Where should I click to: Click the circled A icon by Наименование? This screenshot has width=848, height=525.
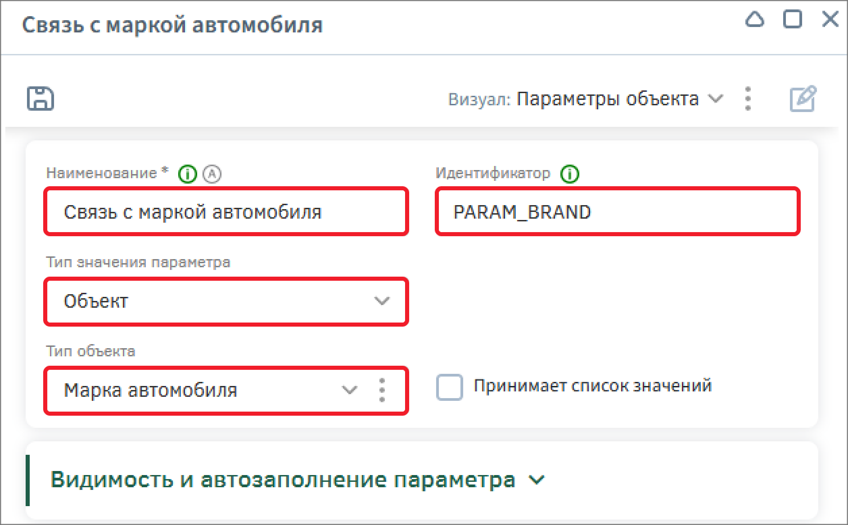tap(213, 174)
